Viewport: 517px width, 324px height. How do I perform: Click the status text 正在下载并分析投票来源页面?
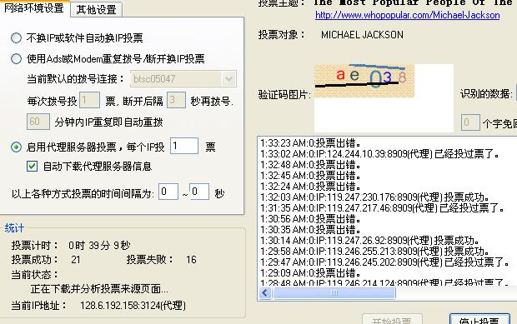(x=99, y=289)
